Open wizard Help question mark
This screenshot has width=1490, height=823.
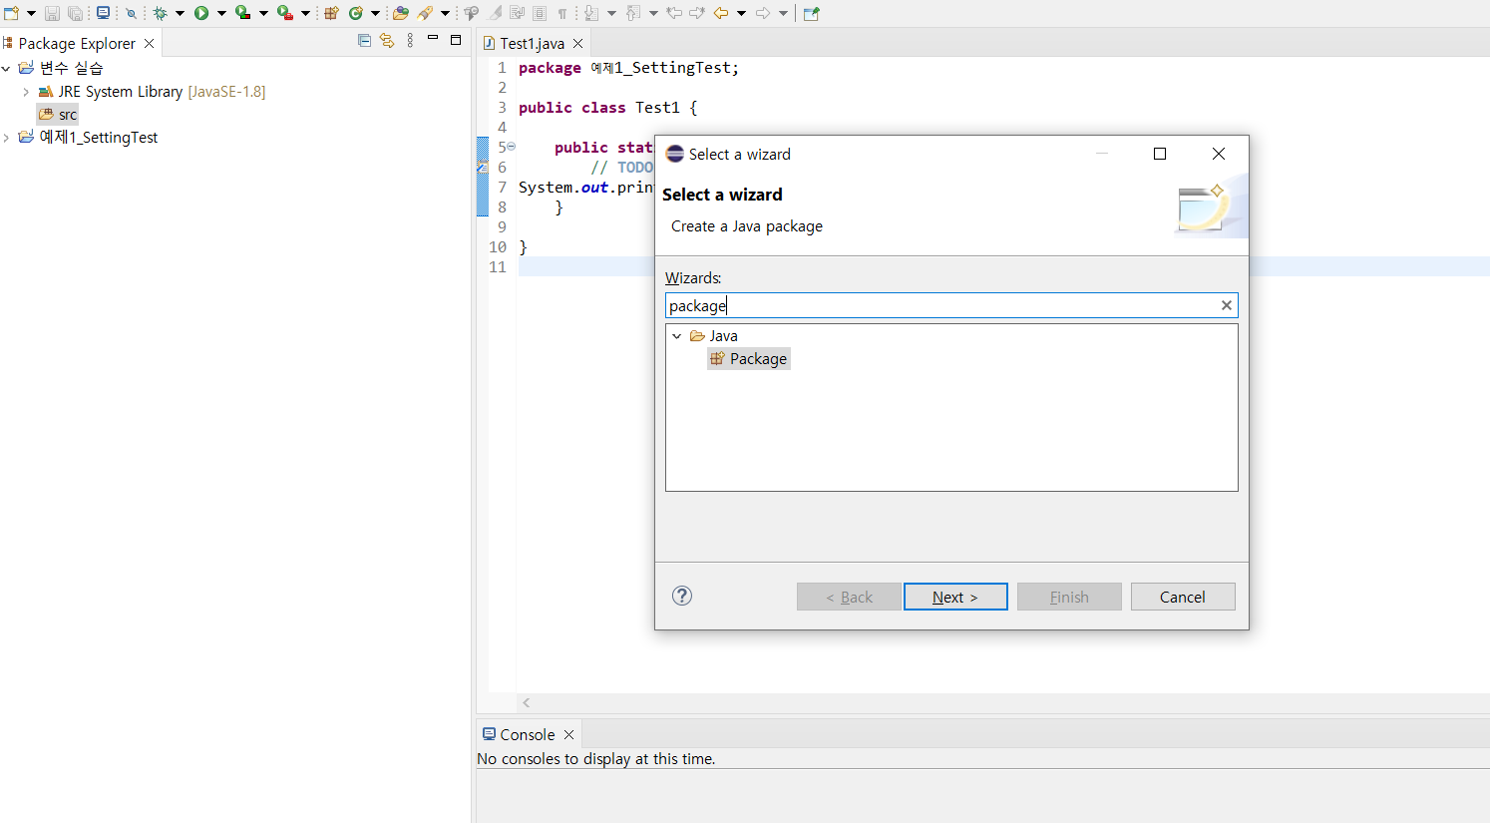click(x=682, y=596)
